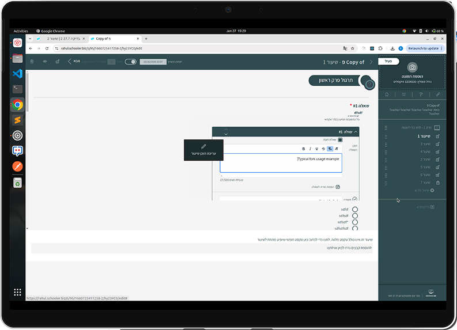Open Chrome downloads icon
The height and width of the screenshot is (330, 457).
392,48
